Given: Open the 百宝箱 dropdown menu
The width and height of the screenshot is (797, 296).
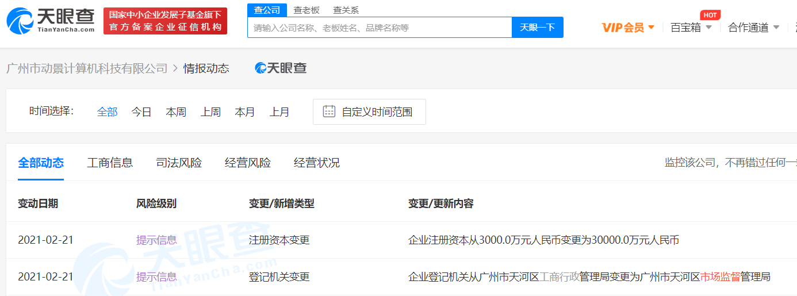Looking at the screenshot, I should [x=691, y=28].
